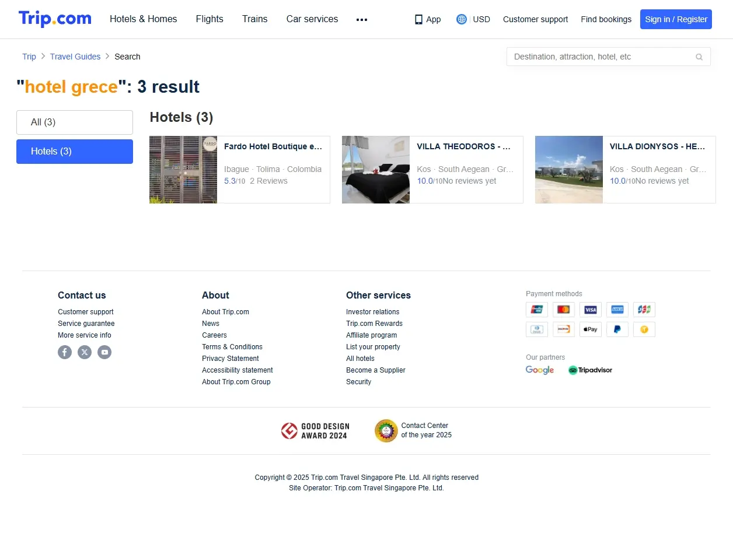Image resolution: width=733 pixels, height=537 pixels.
Task: Open About Trip.com Group link
Action: pyautogui.click(x=236, y=382)
